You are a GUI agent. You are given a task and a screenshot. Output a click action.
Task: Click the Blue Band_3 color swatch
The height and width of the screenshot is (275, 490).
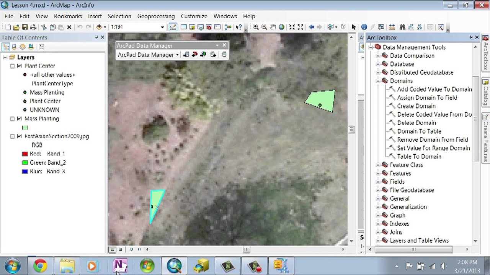25,171
